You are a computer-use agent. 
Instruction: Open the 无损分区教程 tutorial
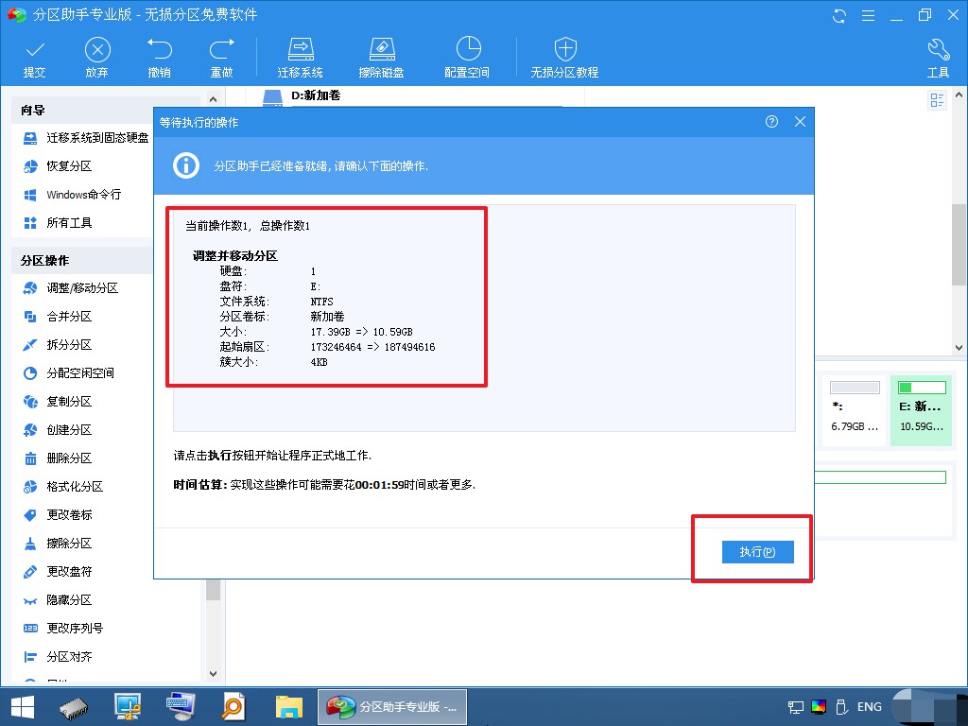point(565,58)
